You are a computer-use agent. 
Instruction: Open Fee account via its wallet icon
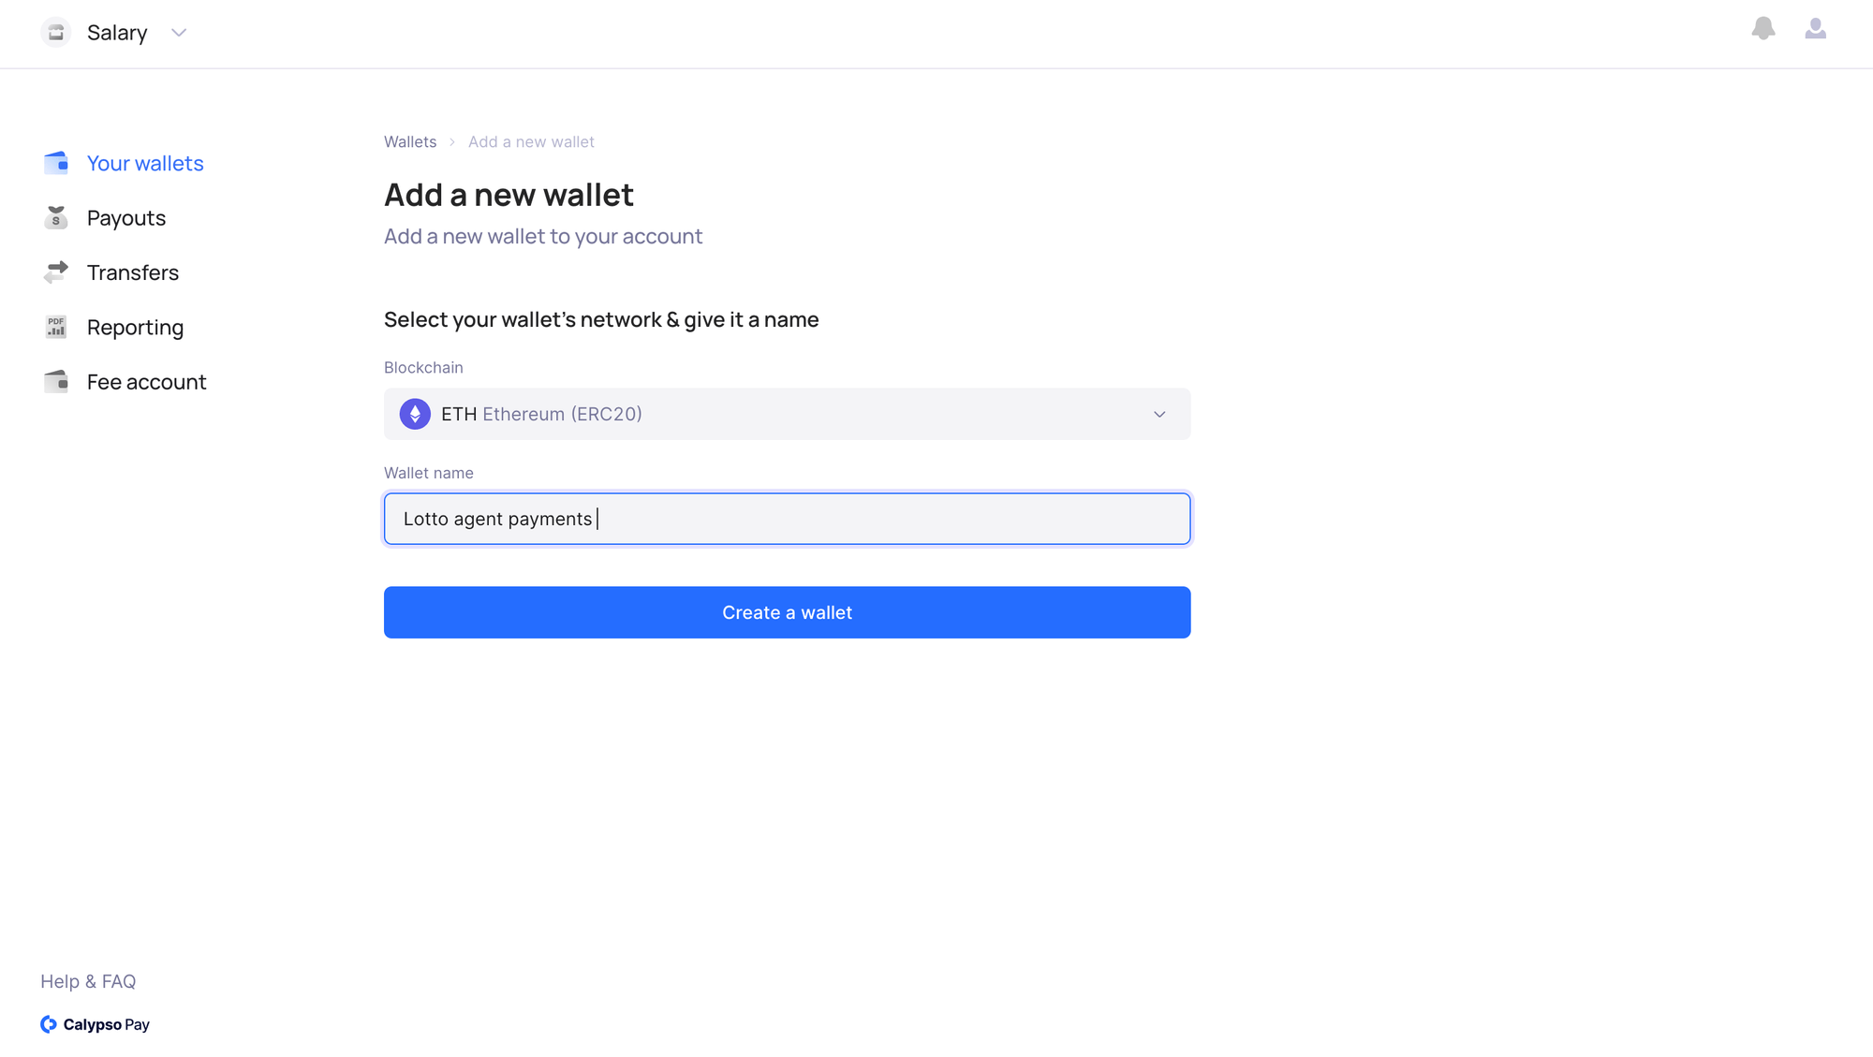55,381
